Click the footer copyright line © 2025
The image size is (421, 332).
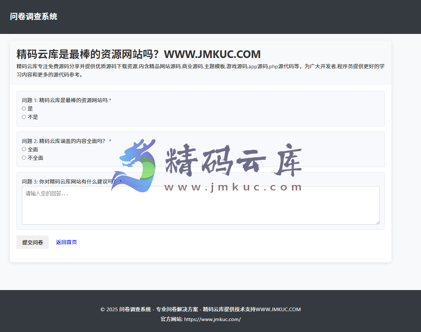coord(201,309)
